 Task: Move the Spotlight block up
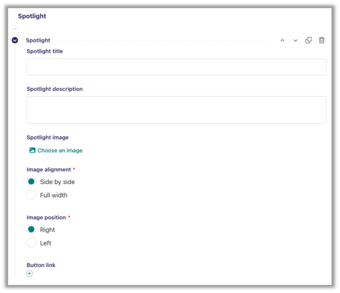point(282,40)
